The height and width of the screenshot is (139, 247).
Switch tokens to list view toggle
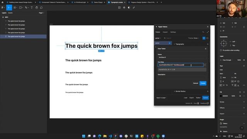pyautogui.click(x=204, y=38)
